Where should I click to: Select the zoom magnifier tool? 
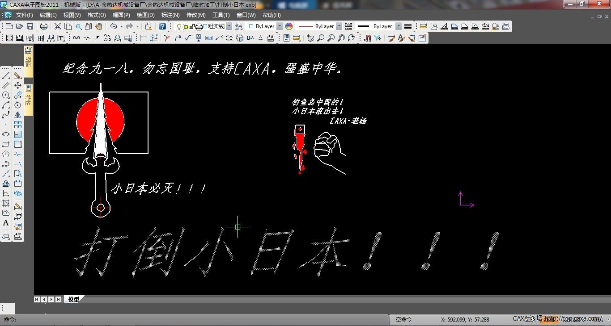(321, 38)
